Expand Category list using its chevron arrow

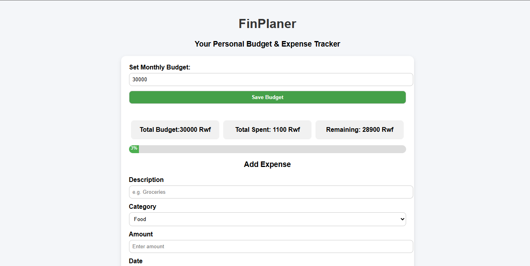402,219
